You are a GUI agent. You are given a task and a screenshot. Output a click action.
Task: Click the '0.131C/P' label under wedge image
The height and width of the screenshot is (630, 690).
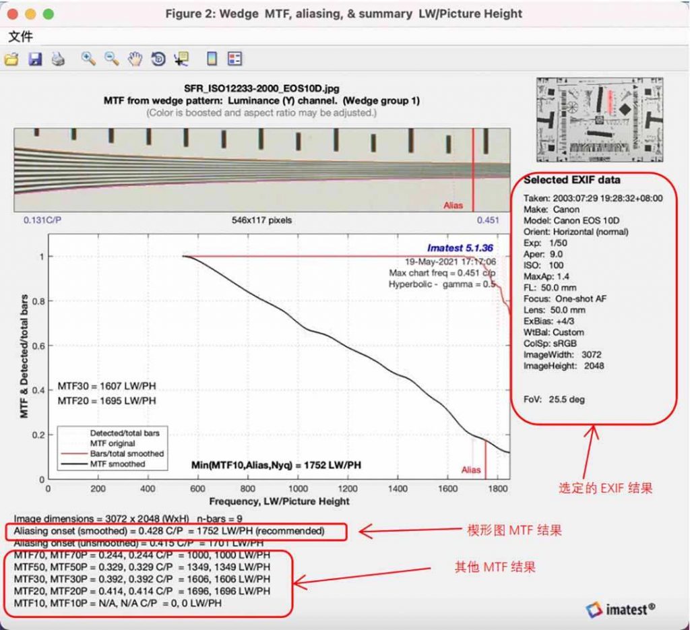tap(42, 220)
